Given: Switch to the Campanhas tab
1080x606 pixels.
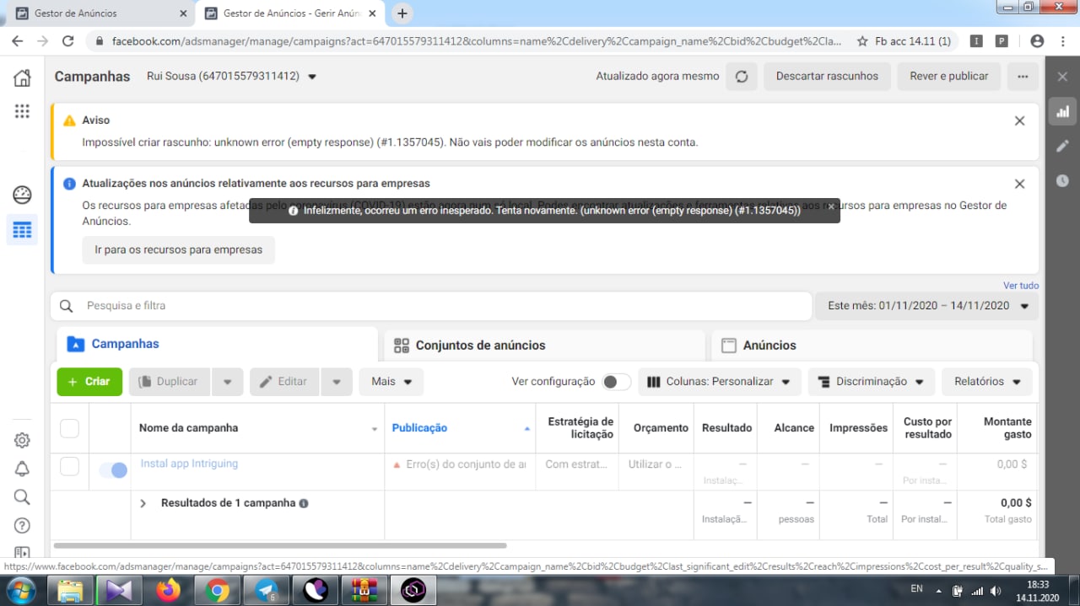Looking at the screenshot, I should pos(217,344).
